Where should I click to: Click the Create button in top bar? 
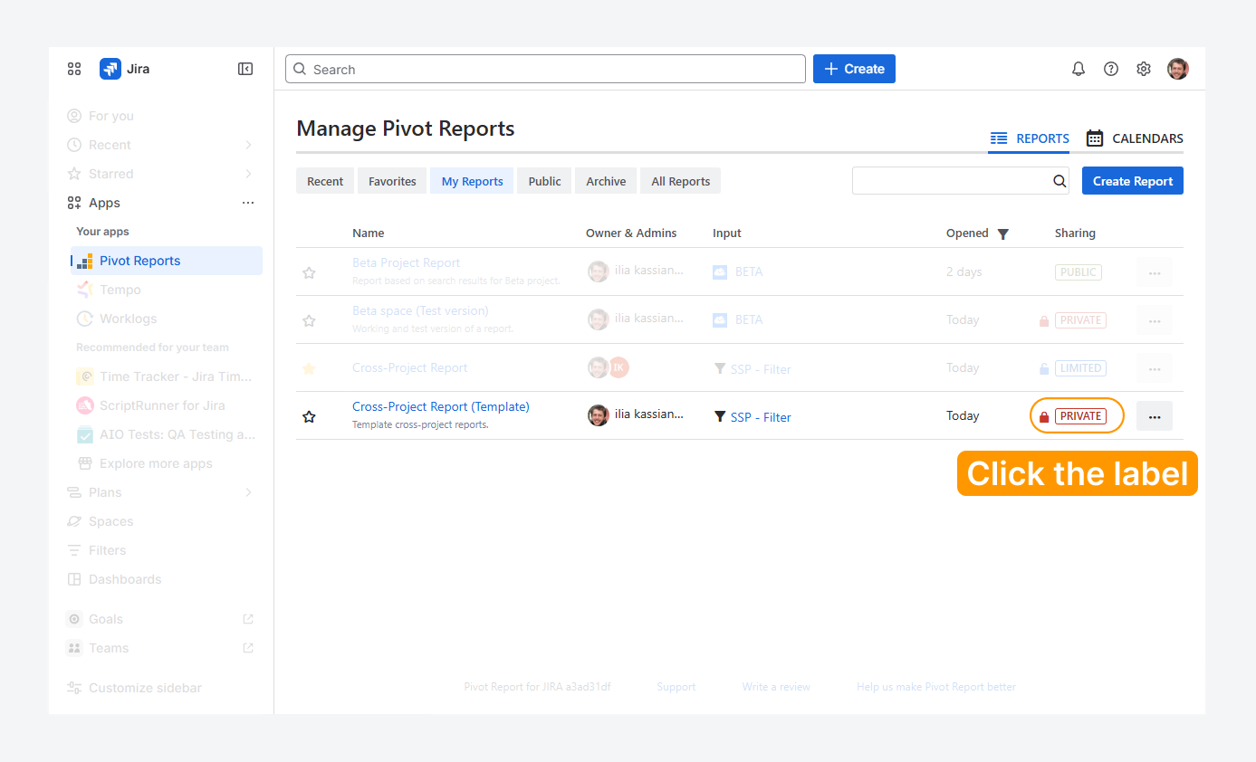[854, 69]
